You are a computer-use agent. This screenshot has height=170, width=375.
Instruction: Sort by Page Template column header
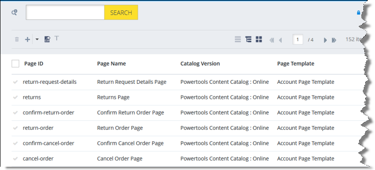[x=296, y=64]
